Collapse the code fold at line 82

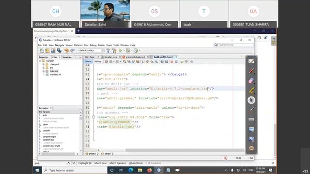pos(93,117)
